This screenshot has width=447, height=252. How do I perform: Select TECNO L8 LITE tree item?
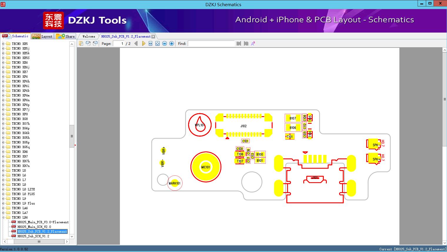(x=23, y=189)
